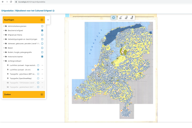
Task: Click the third measure tool icon in toolbar
Action: [x=132, y=18]
